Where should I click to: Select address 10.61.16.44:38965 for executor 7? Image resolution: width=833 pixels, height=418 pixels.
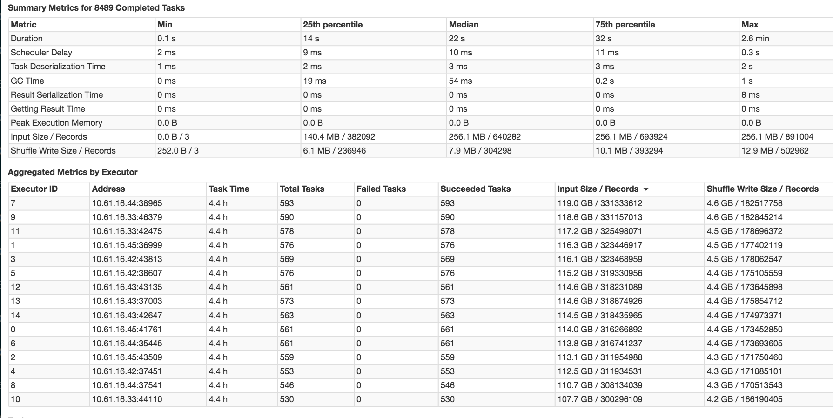pyautogui.click(x=127, y=203)
